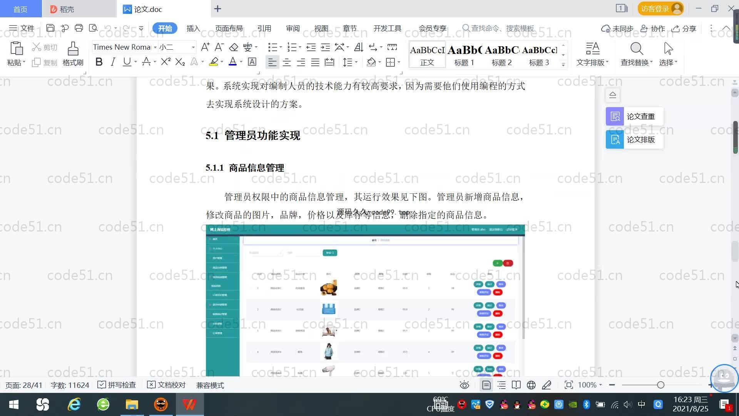
Task: Expand numbered list style dropdown
Action: [x=300, y=47]
